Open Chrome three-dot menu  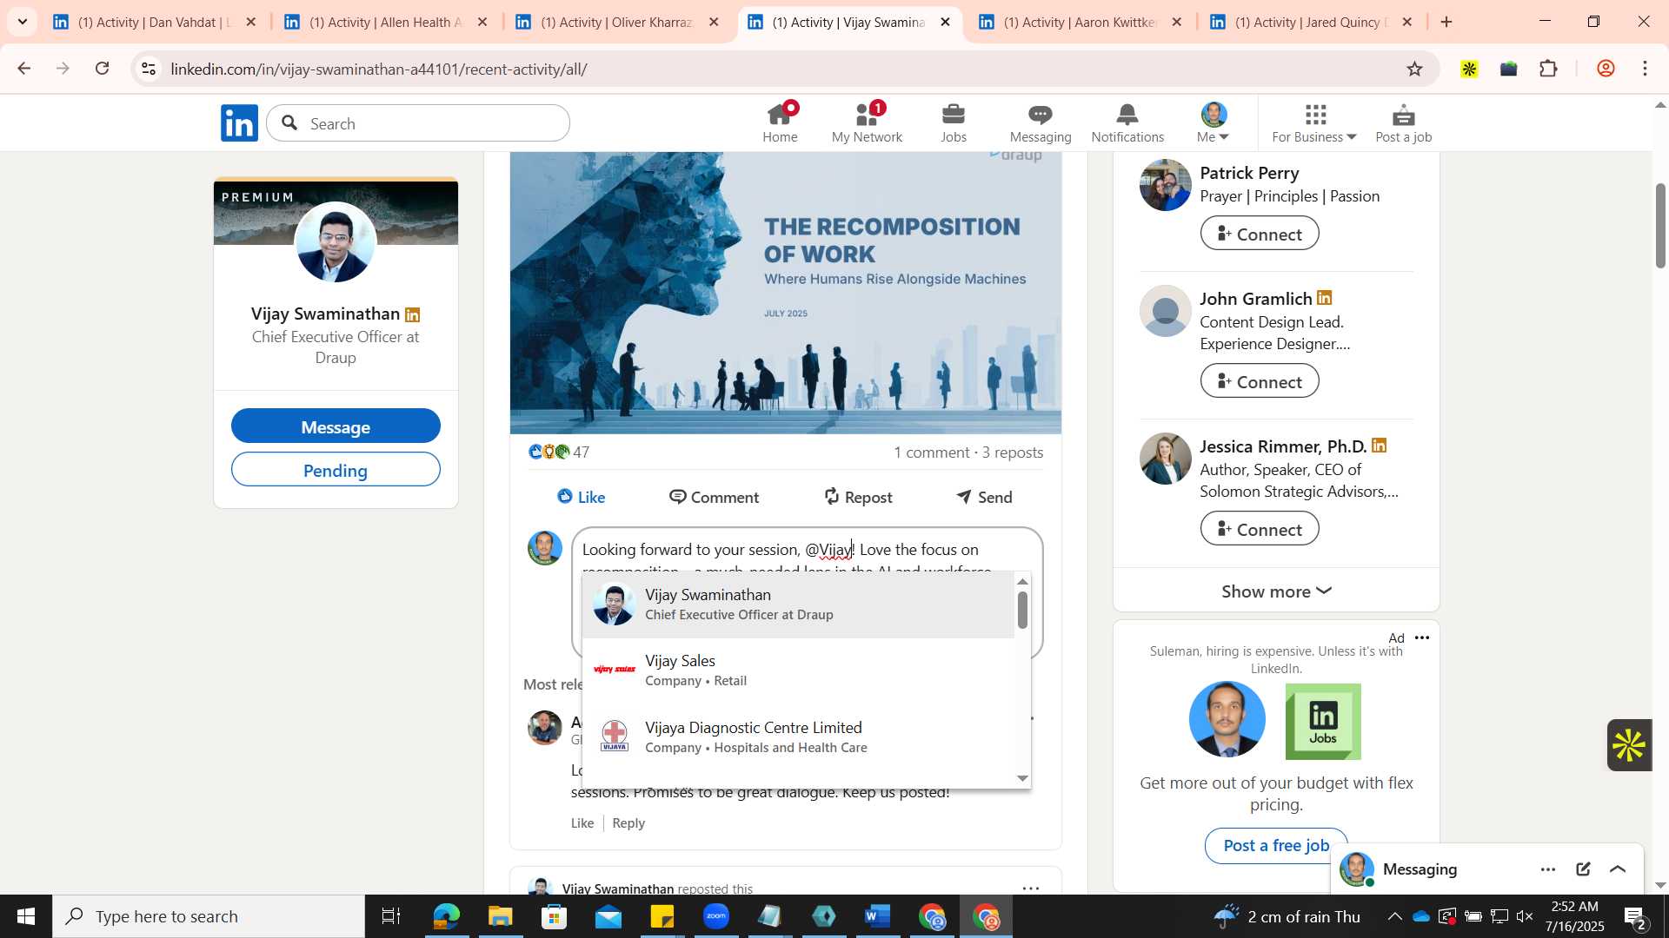[1646, 69]
